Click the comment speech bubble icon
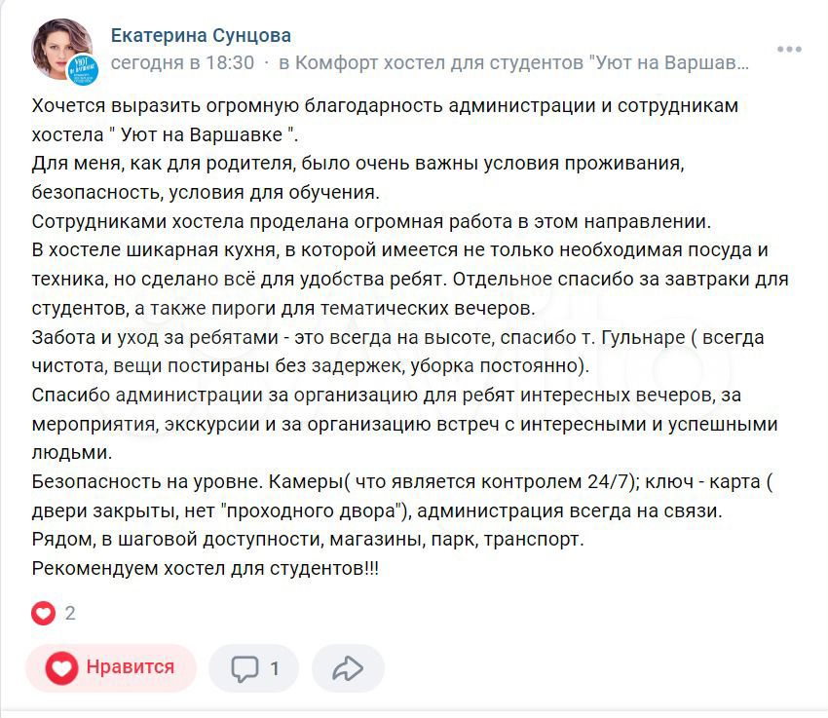The image size is (828, 718). (x=245, y=668)
